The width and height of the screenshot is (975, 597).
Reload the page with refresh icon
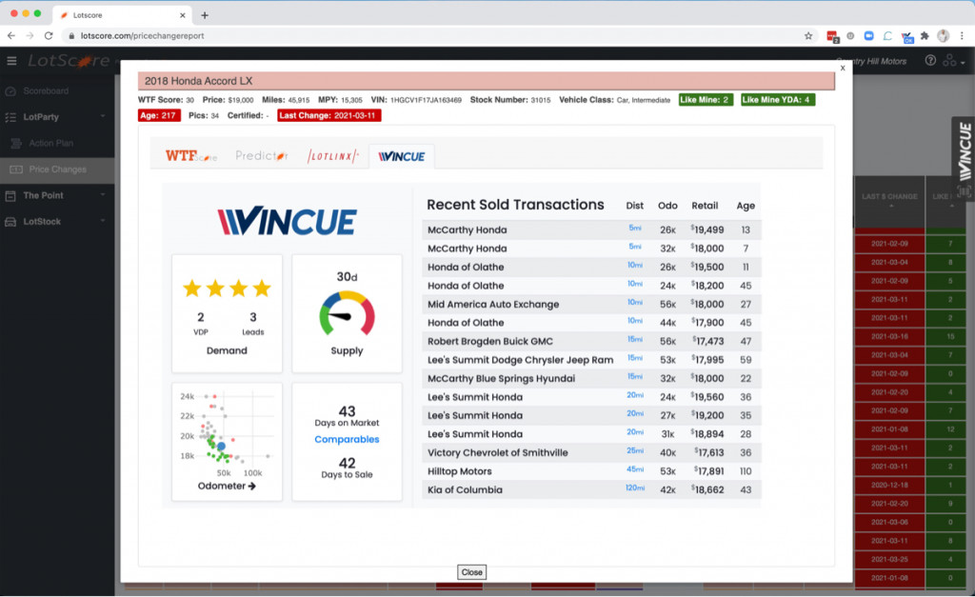pos(49,35)
